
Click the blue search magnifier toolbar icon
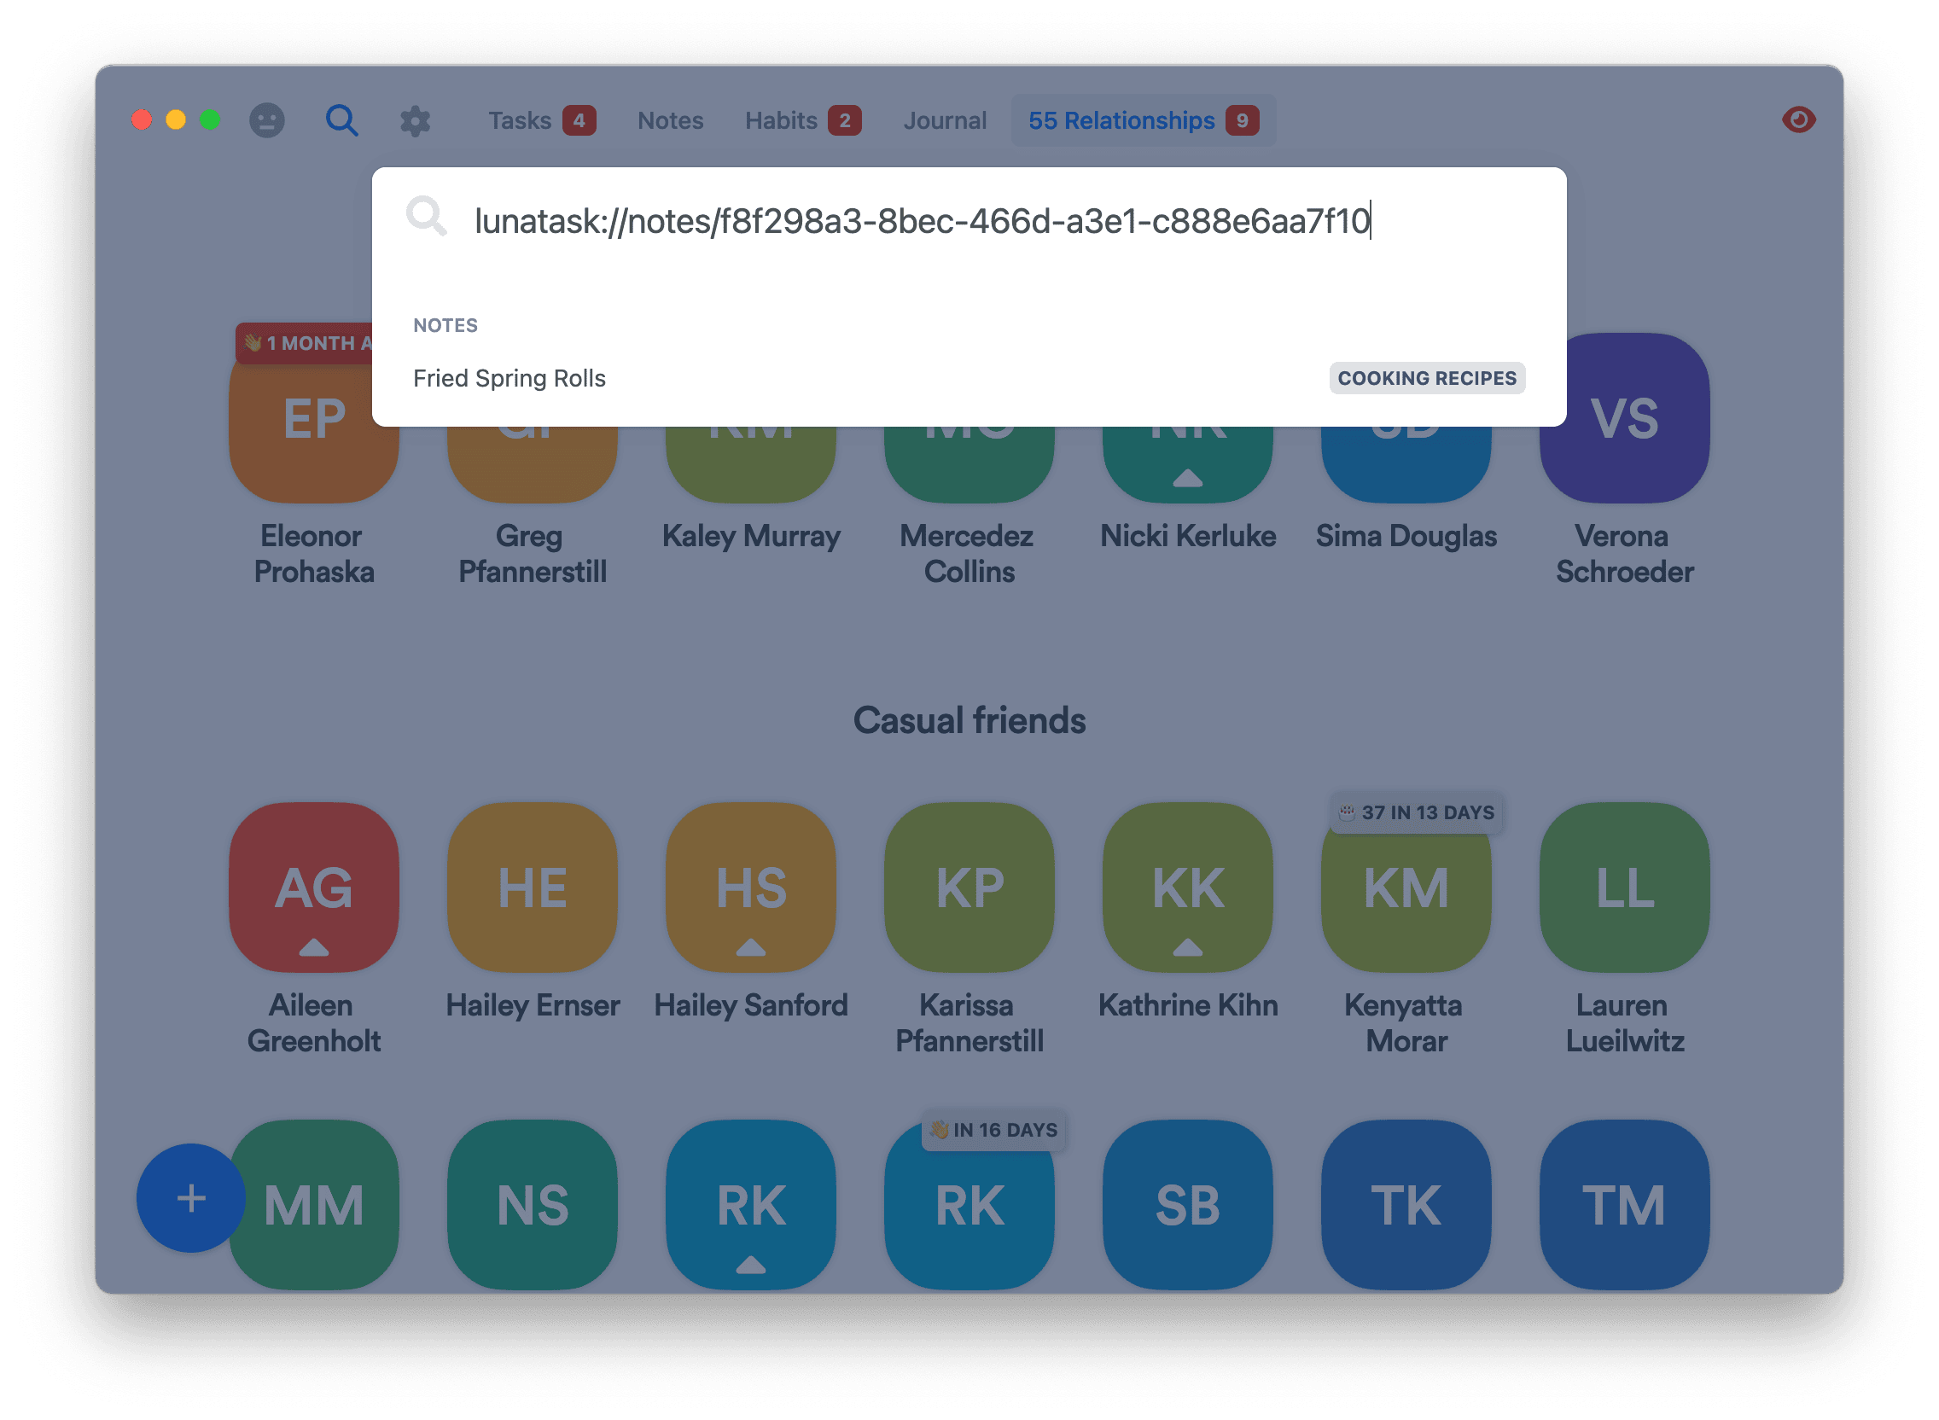tap(341, 120)
